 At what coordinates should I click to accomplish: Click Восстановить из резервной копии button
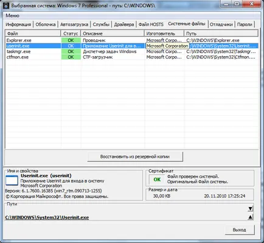click(135, 157)
